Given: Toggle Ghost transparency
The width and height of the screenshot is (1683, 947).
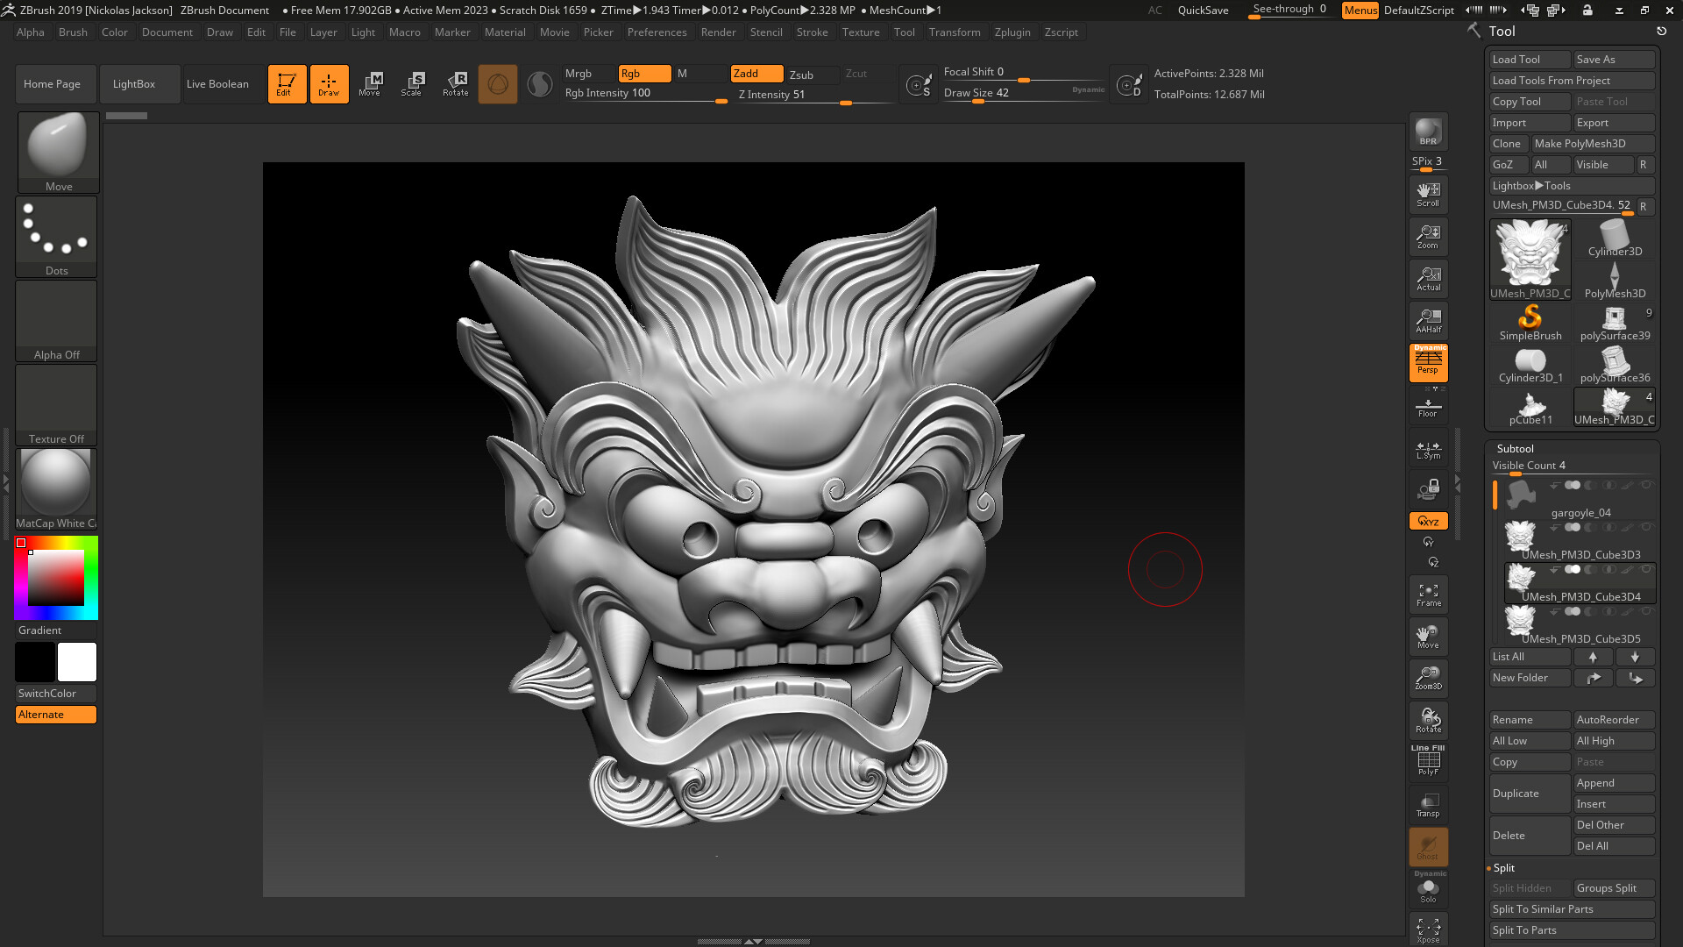Looking at the screenshot, I should pyautogui.click(x=1428, y=847).
